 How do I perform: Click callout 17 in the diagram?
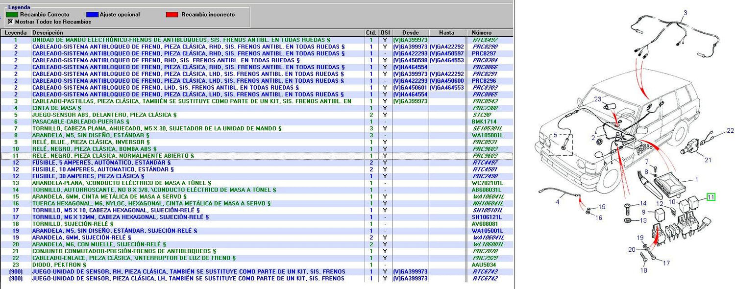(x=666, y=264)
